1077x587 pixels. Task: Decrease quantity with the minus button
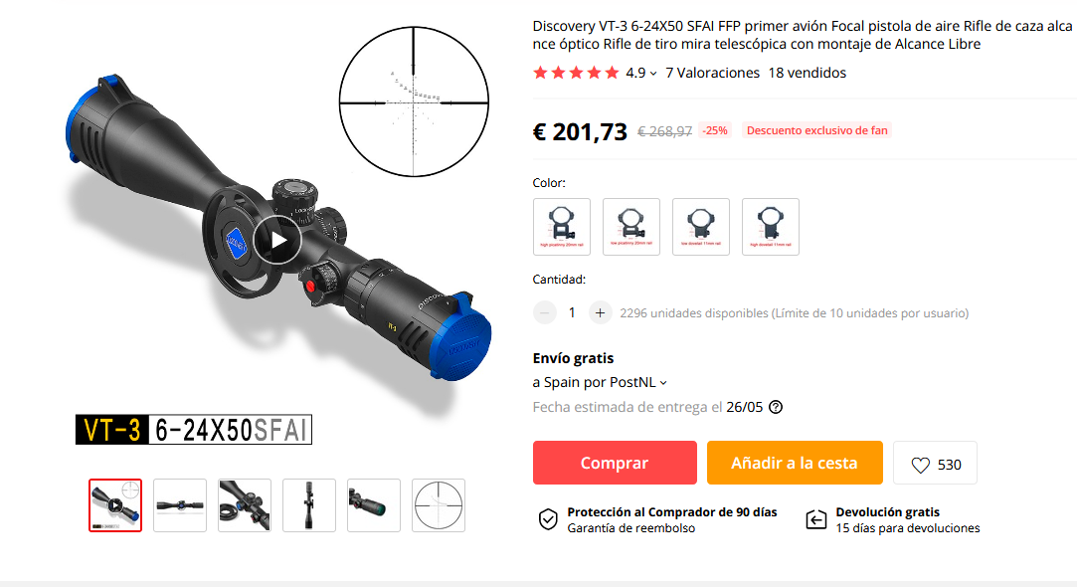tap(544, 313)
